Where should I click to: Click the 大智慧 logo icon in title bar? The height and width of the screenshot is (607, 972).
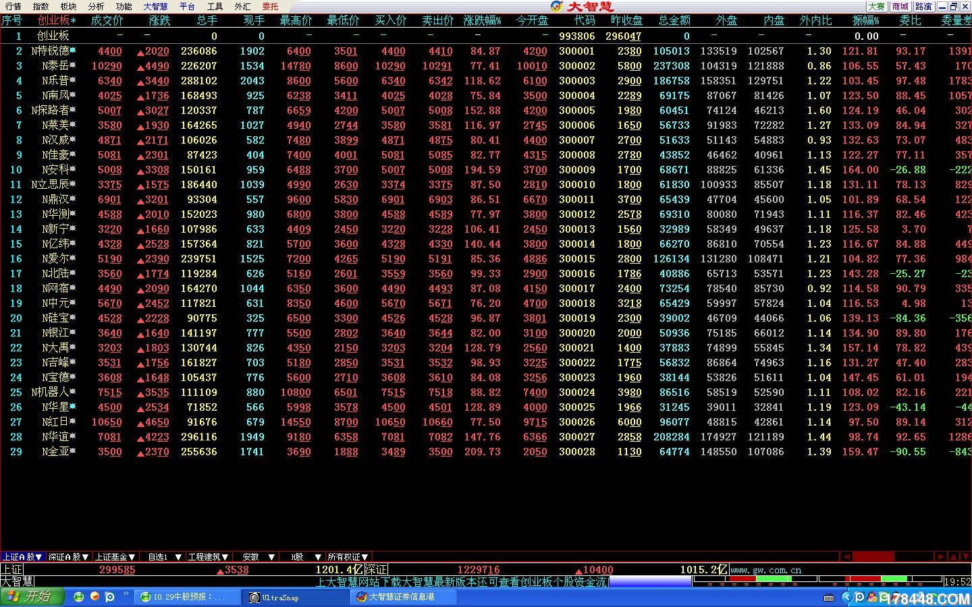click(557, 6)
